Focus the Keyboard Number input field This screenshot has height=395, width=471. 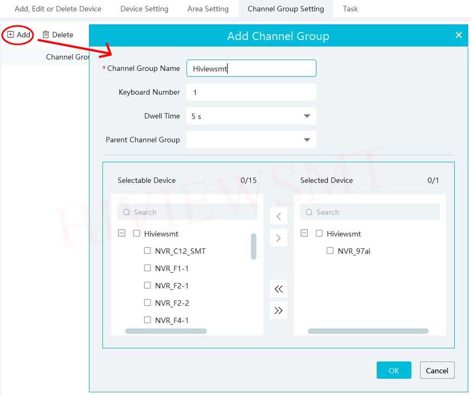[x=251, y=93]
